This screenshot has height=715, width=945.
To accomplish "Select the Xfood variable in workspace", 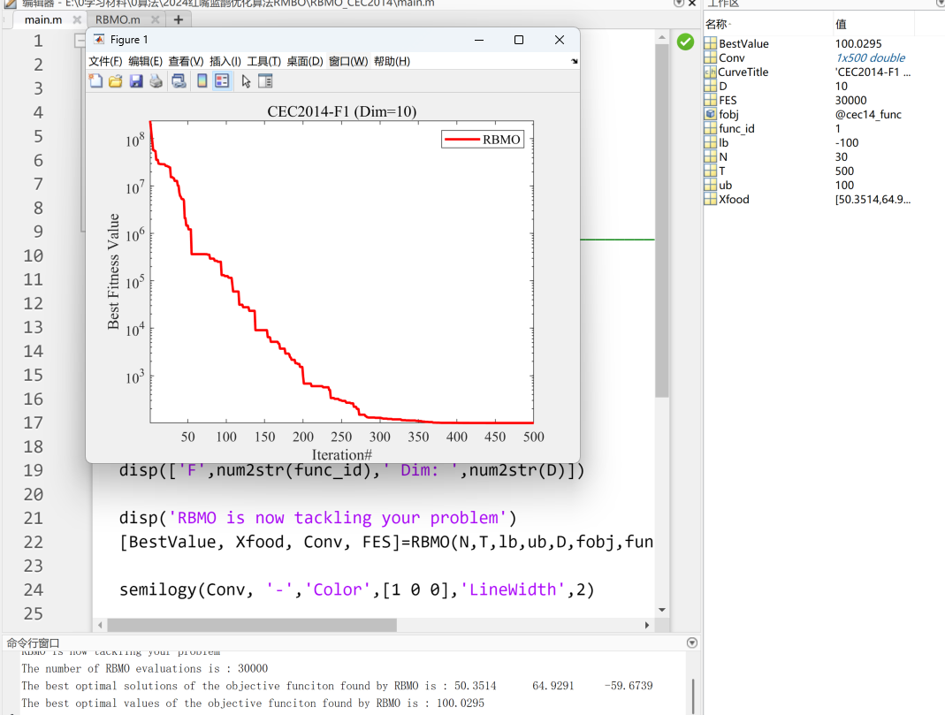I will [x=734, y=200].
